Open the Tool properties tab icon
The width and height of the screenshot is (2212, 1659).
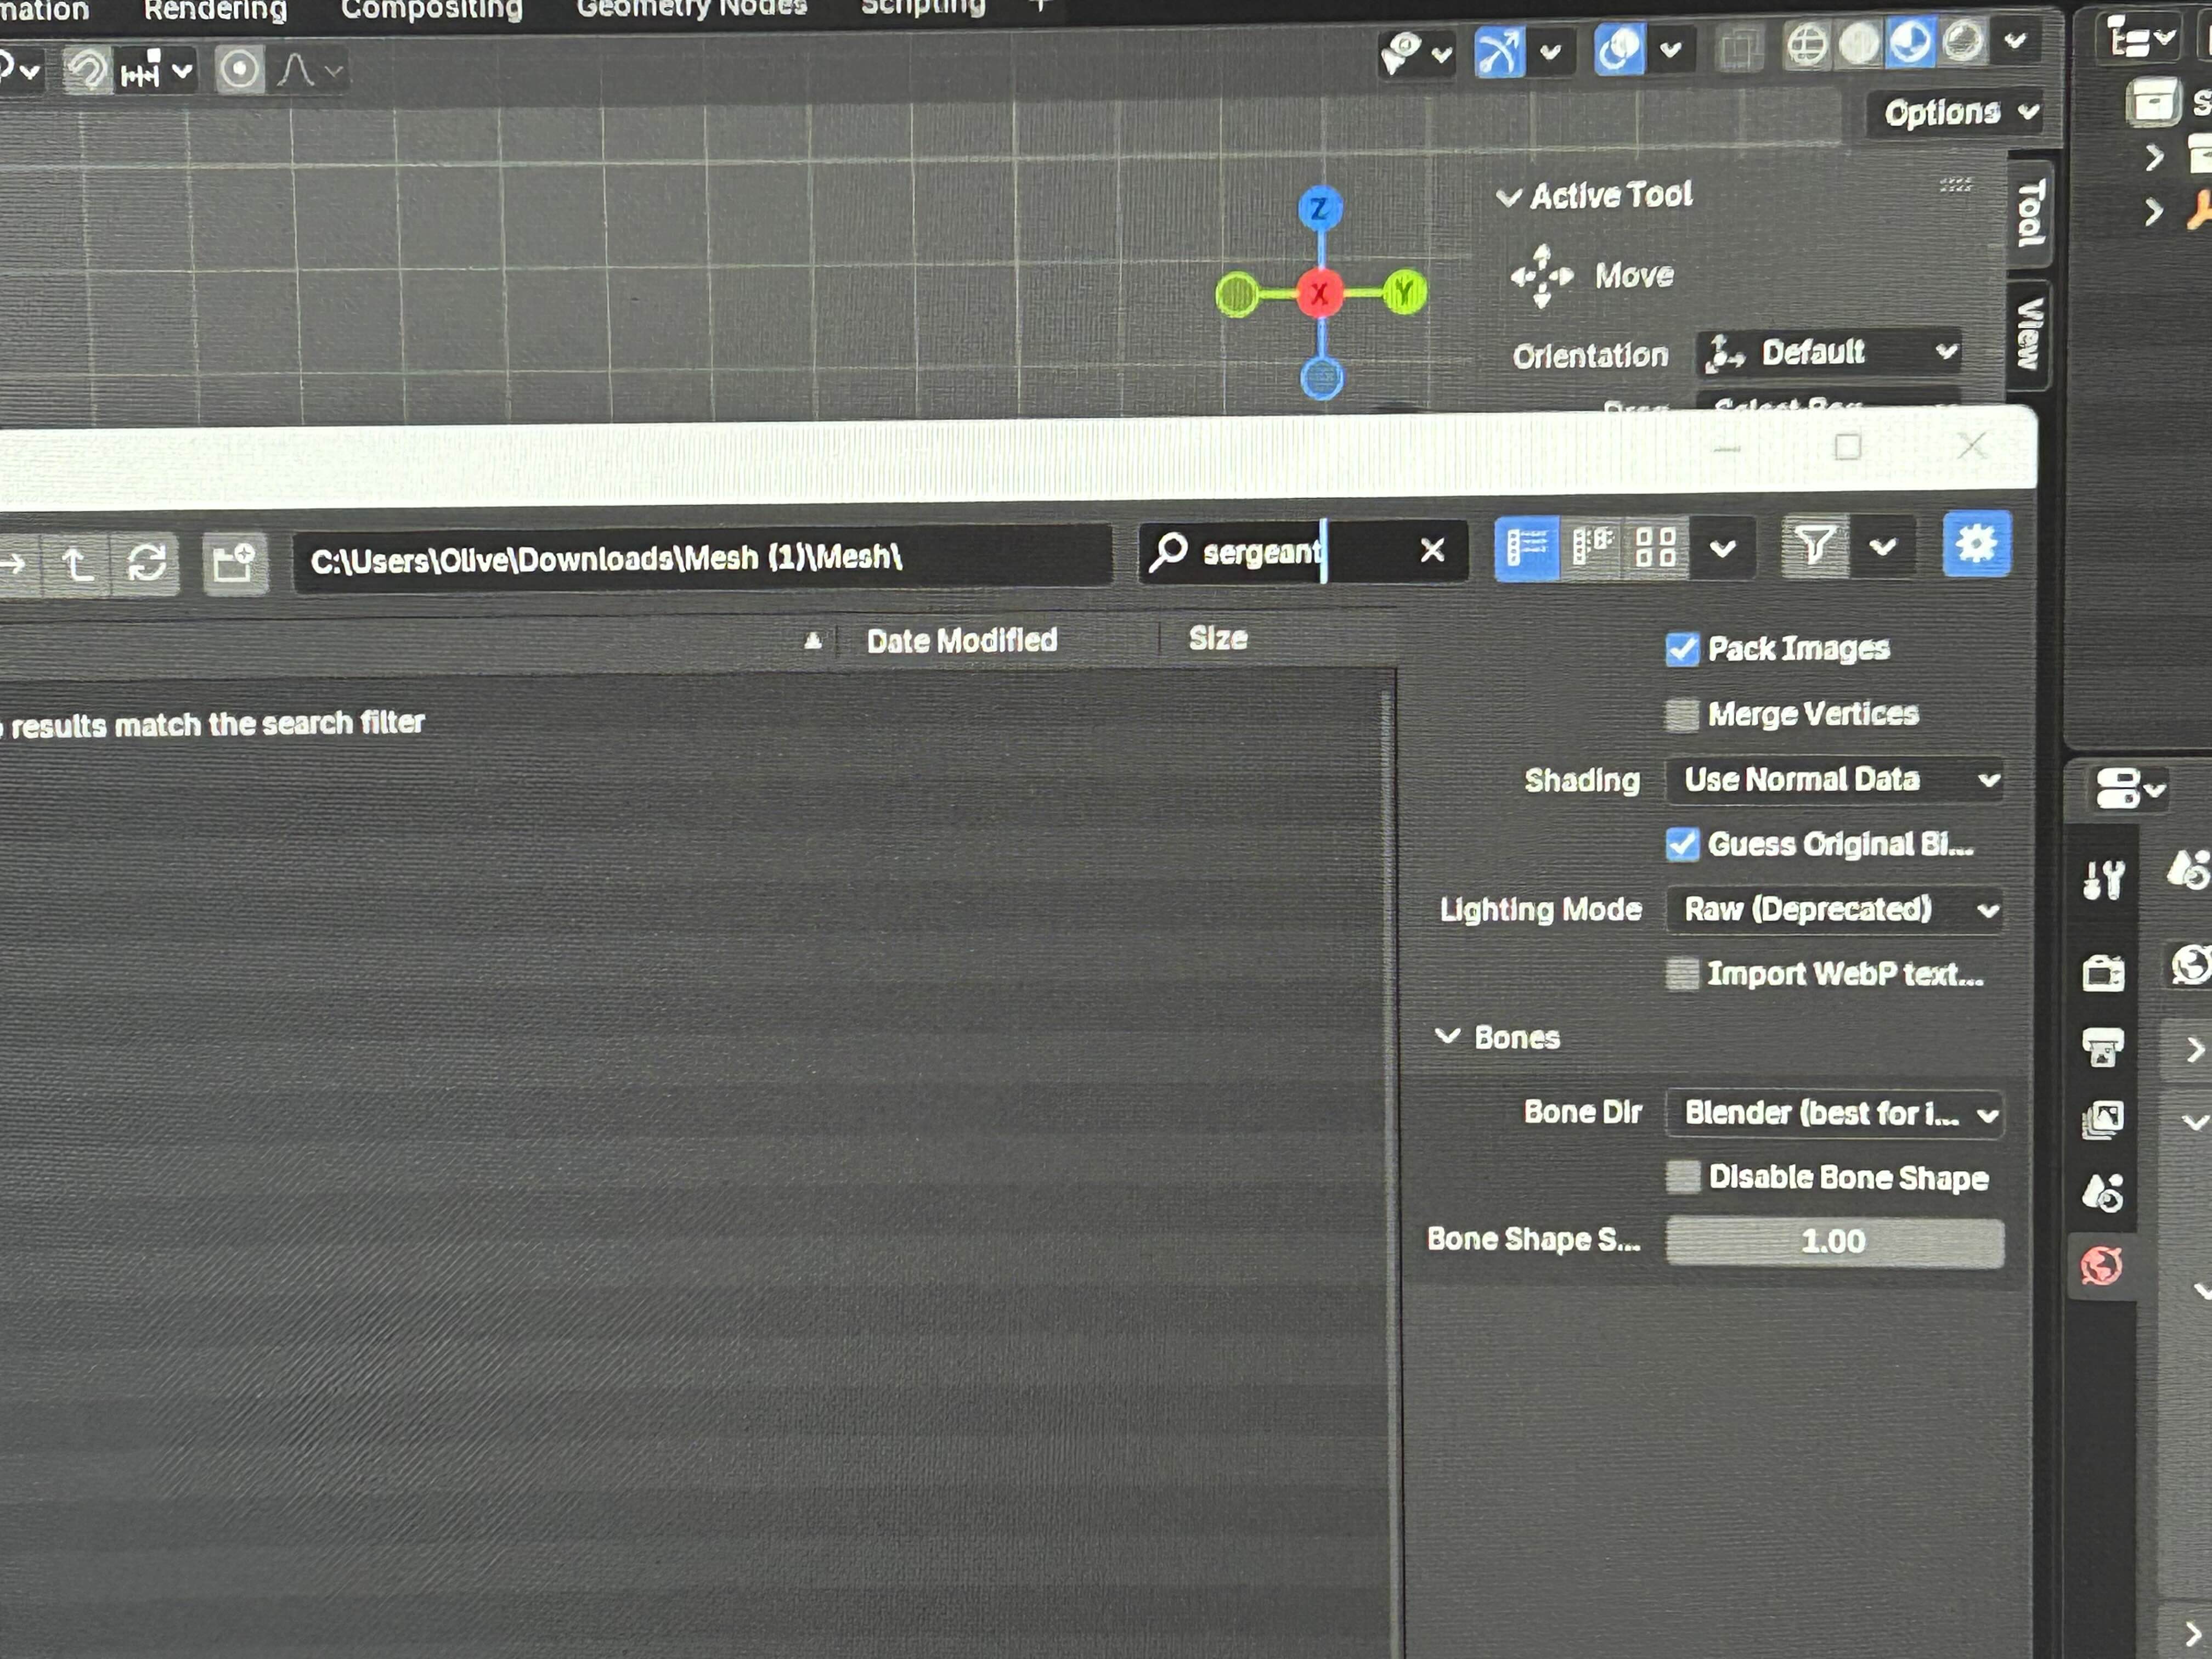2103,880
